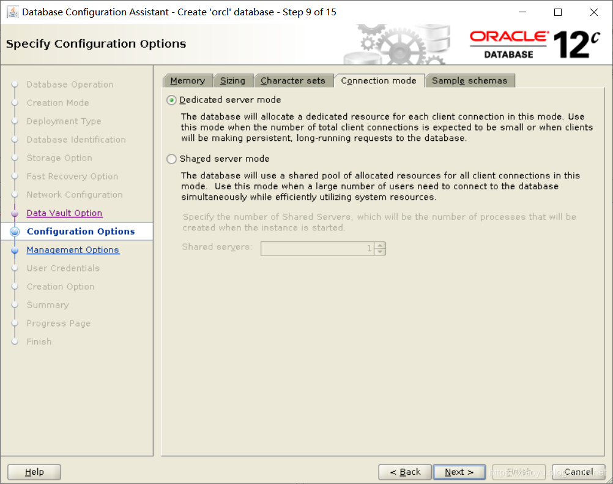Minimize the Database Configuration Assistant window
The height and width of the screenshot is (484, 613).
click(x=522, y=12)
